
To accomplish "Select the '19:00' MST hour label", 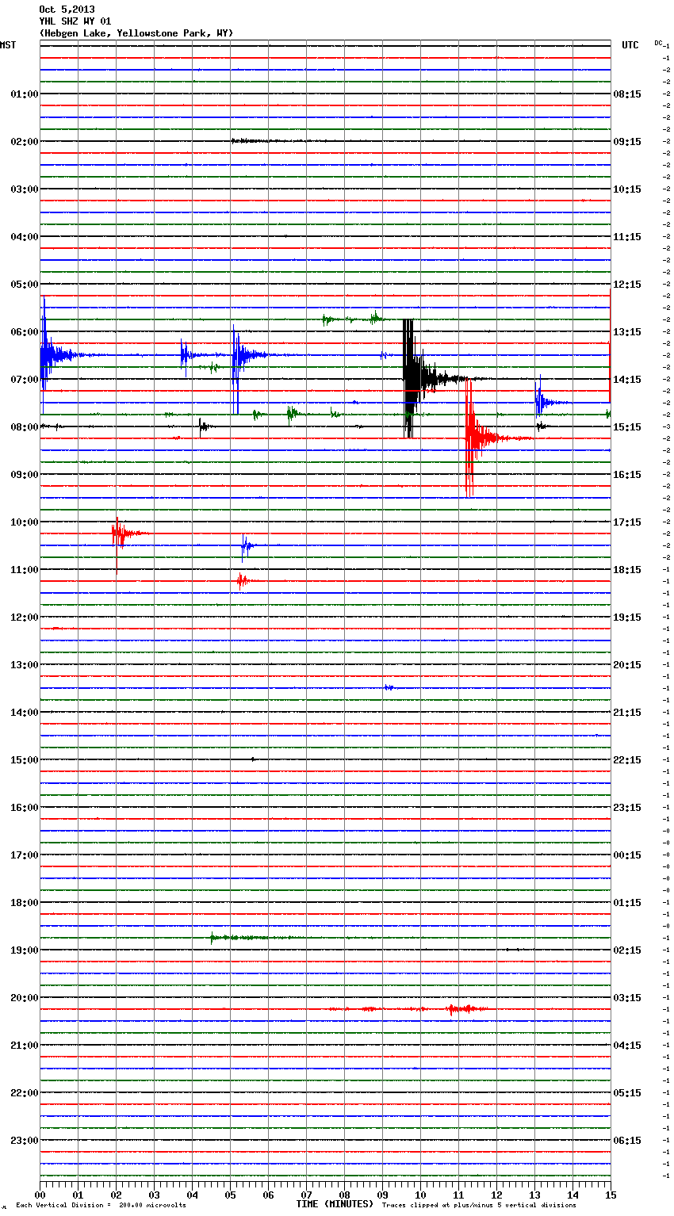I will pos(25,950).
